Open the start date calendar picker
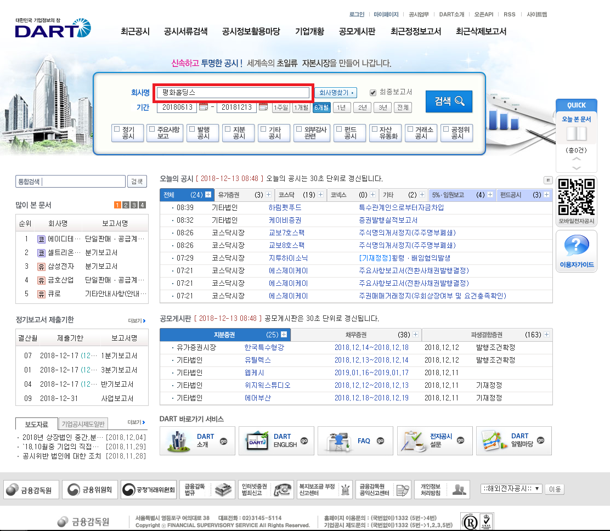This screenshot has width=610, height=531. (204, 107)
